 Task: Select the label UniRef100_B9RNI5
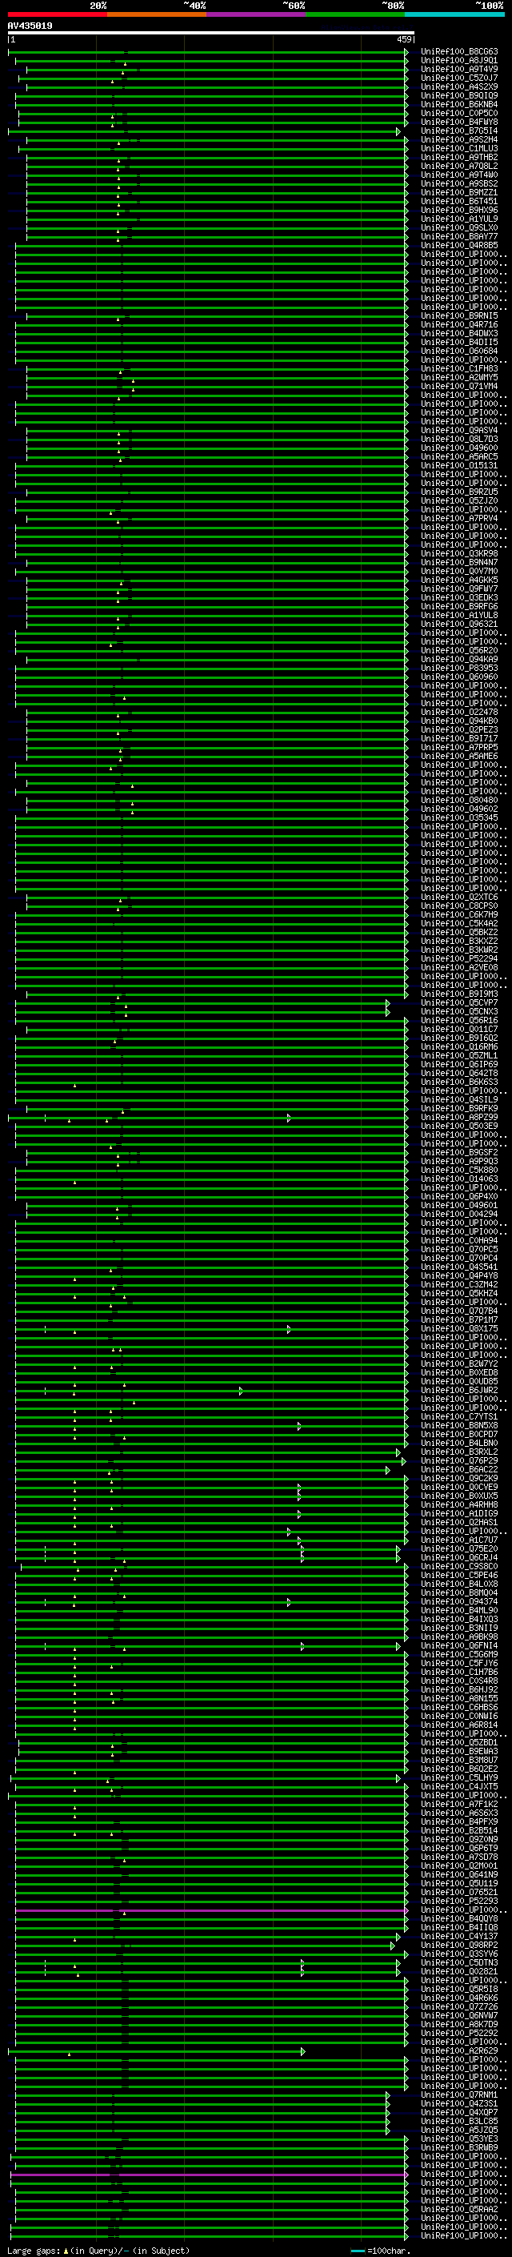459,315
